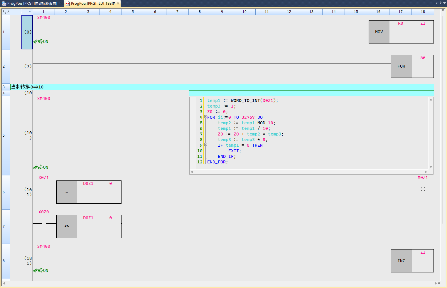This screenshot has width=447, height=288.
Task: Close the ProgPou [LD] 188步 tab
Action: [118, 4]
